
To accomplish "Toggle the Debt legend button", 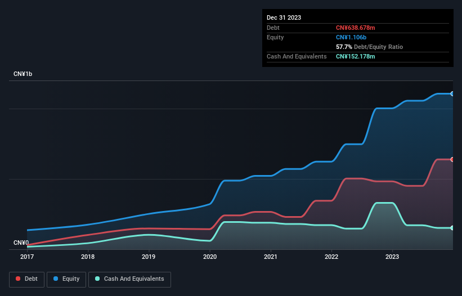I will tap(26, 279).
